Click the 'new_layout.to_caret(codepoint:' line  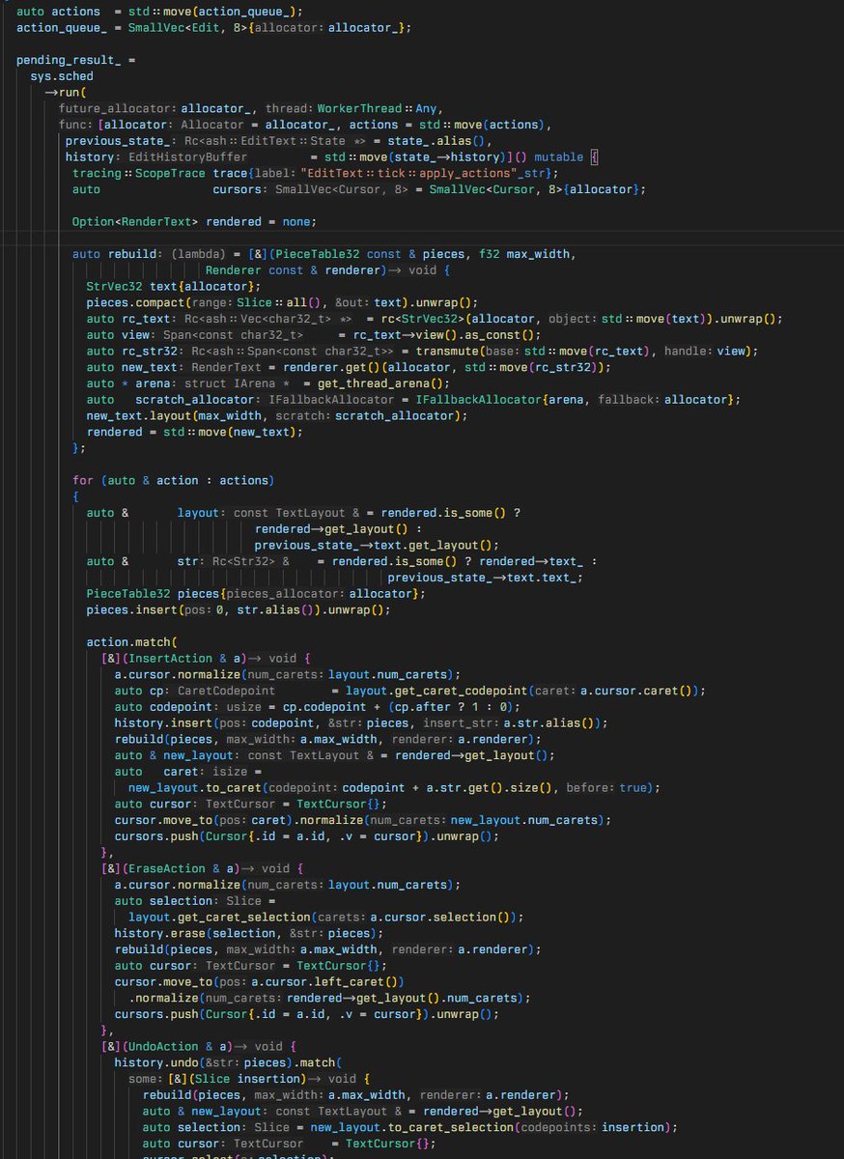coord(394,788)
